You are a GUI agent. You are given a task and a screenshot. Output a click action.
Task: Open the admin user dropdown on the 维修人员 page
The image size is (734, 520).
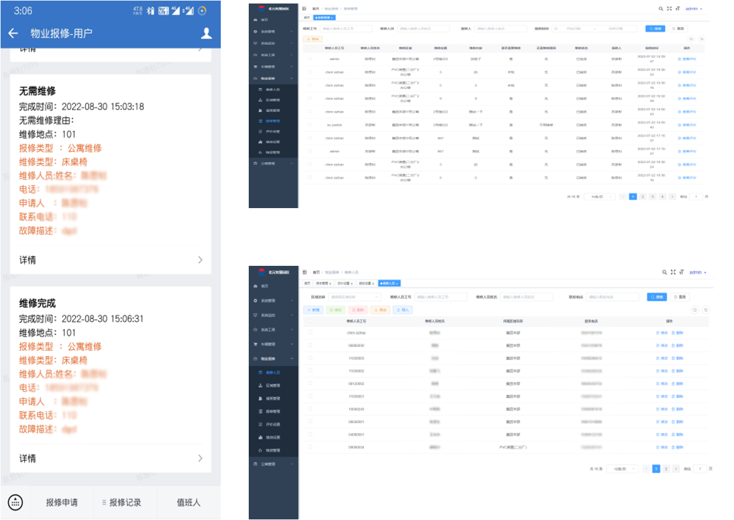(x=697, y=272)
